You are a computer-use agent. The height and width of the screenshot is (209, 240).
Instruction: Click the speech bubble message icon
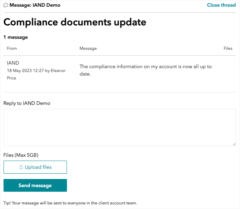coord(6,5)
